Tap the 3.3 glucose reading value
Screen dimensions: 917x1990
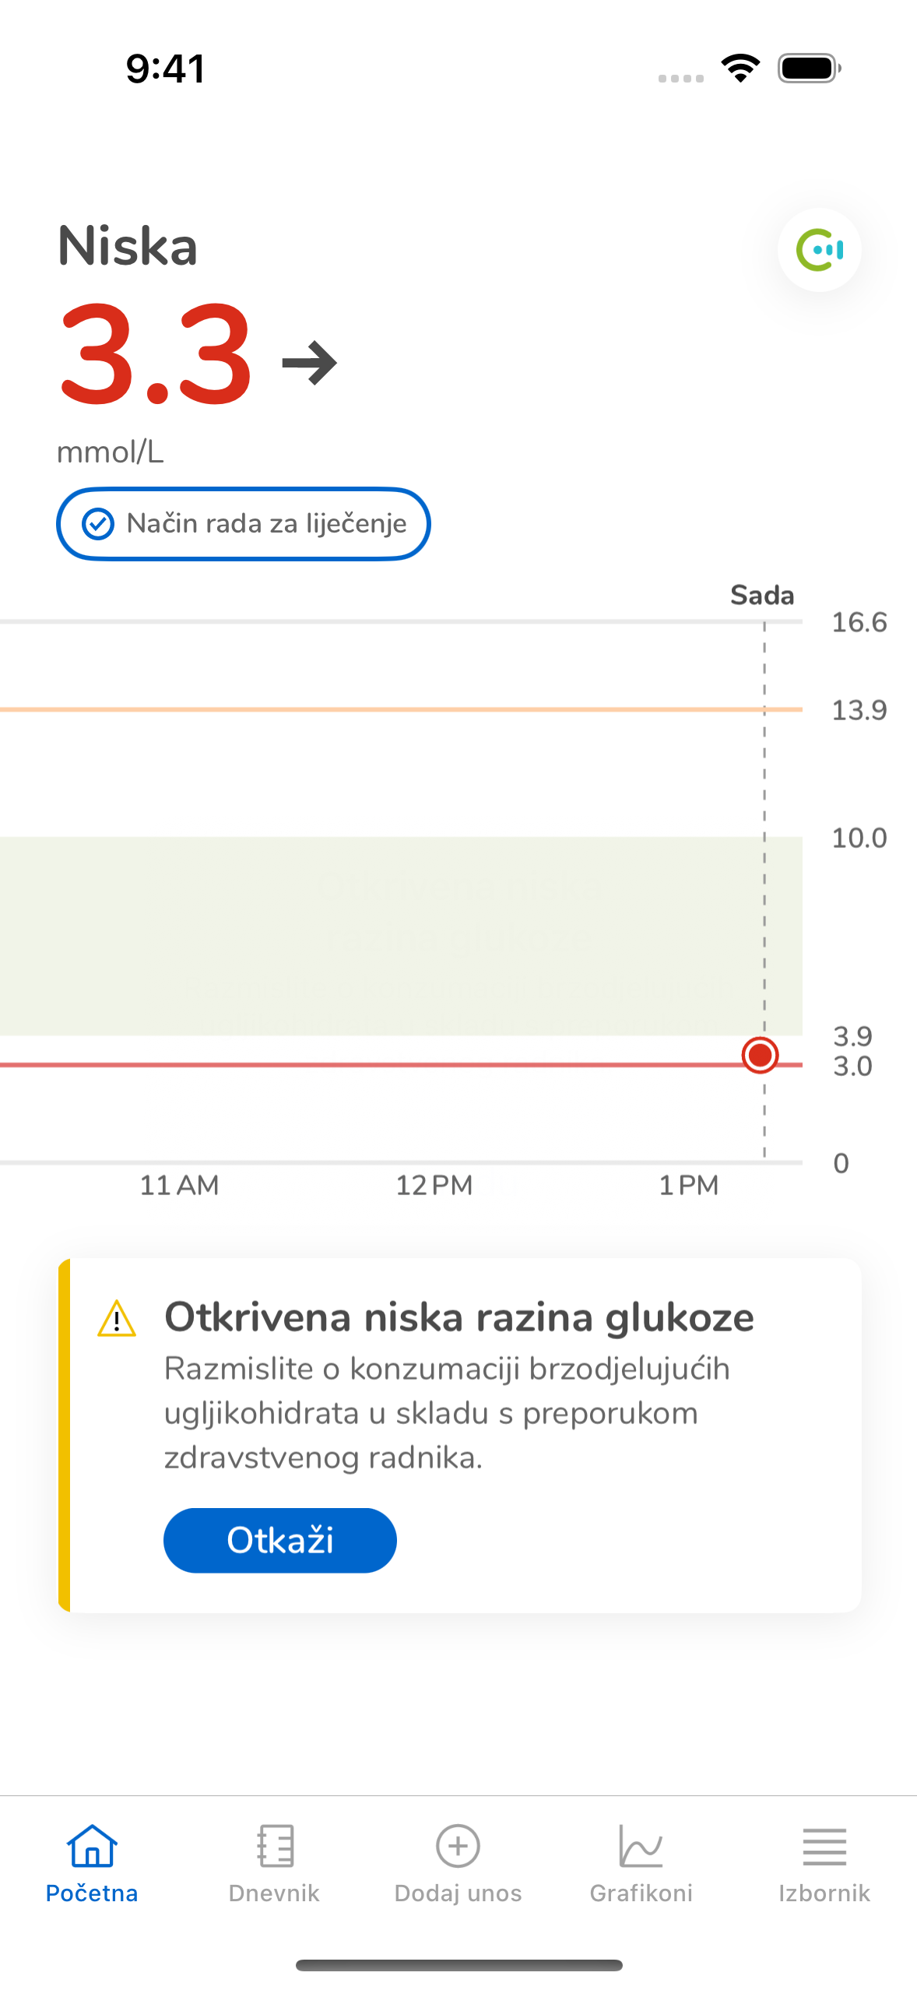pyautogui.click(x=156, y=355)
